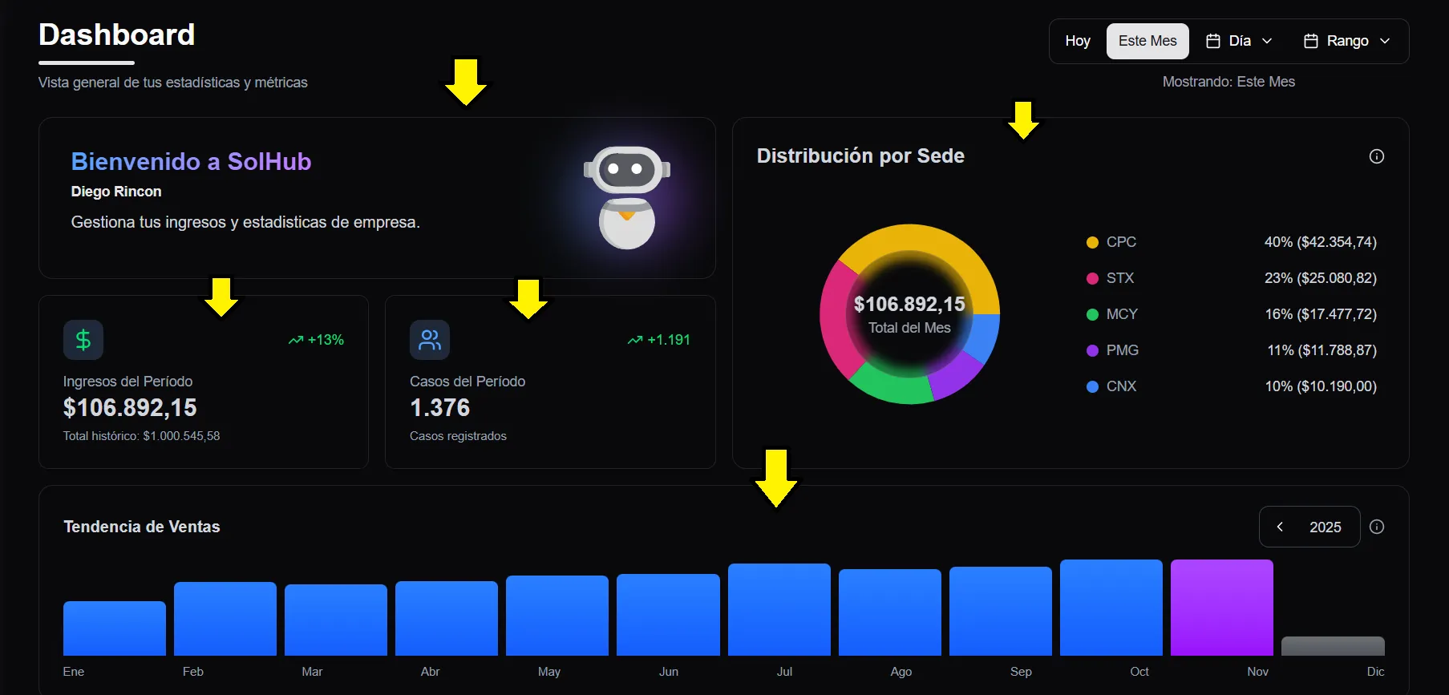Click the calendar icon next to Día
This screenshot has height=695, width=1449.
1213,41
